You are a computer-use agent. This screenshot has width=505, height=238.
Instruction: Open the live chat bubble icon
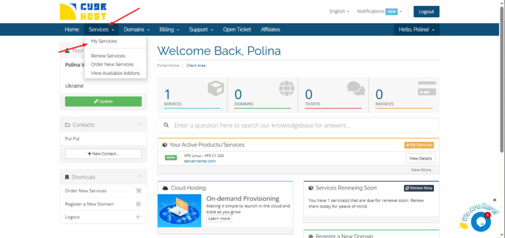tap(480, 222)
